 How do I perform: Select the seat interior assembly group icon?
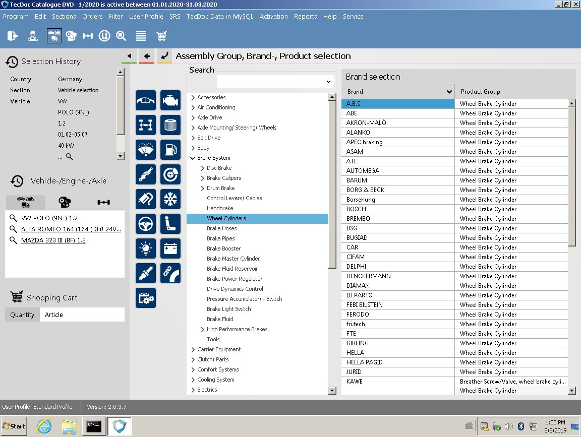click(170, 224)
